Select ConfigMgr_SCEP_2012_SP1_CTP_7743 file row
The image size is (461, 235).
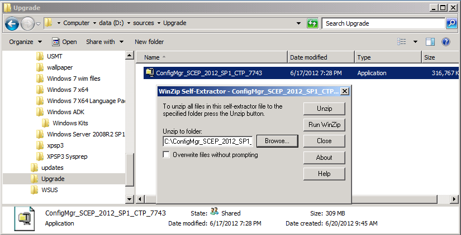coord(301,73)
